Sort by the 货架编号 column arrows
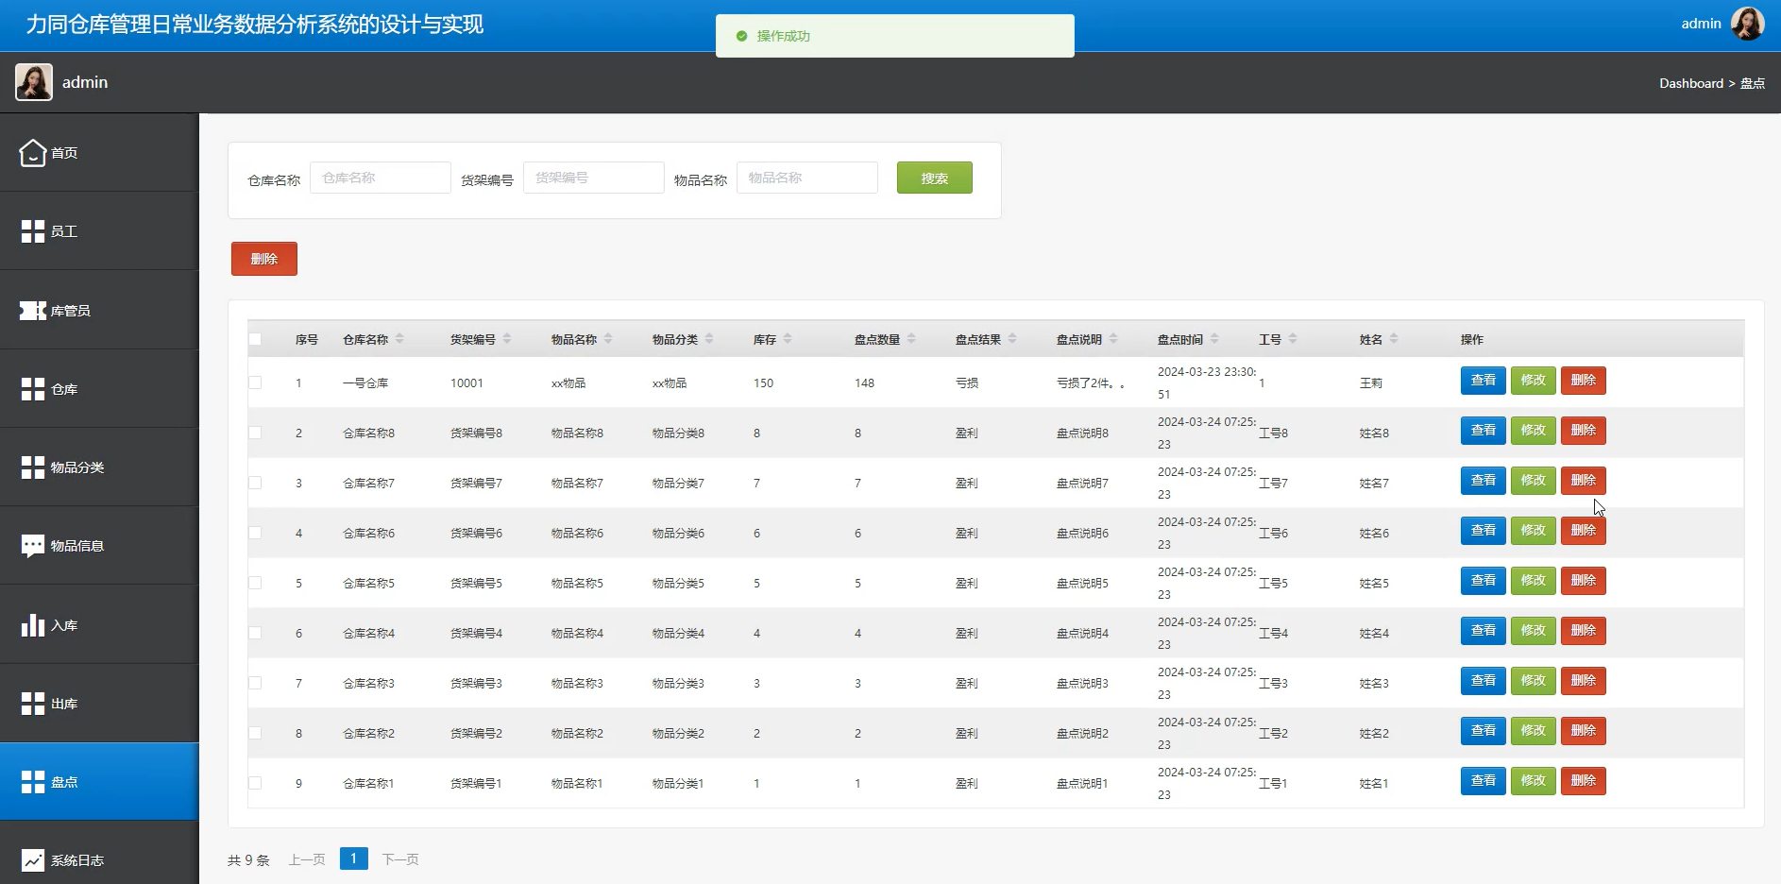Image resolution: width=1781 pixels, height=884 pixels. tap(507, 338)
